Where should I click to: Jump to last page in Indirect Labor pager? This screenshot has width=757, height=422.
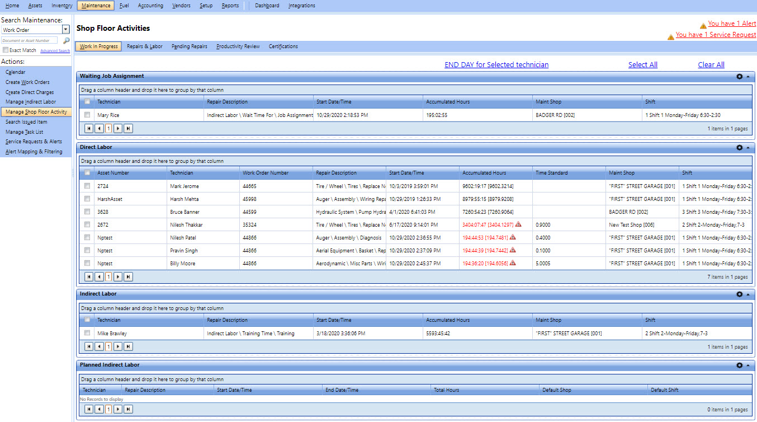point(128,346)
